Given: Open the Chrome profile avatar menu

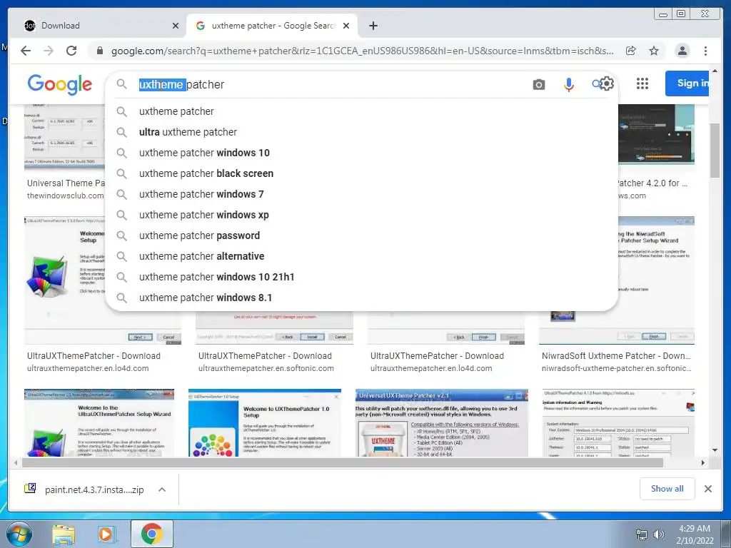Looking at the screenshot, I should point(682,51).
